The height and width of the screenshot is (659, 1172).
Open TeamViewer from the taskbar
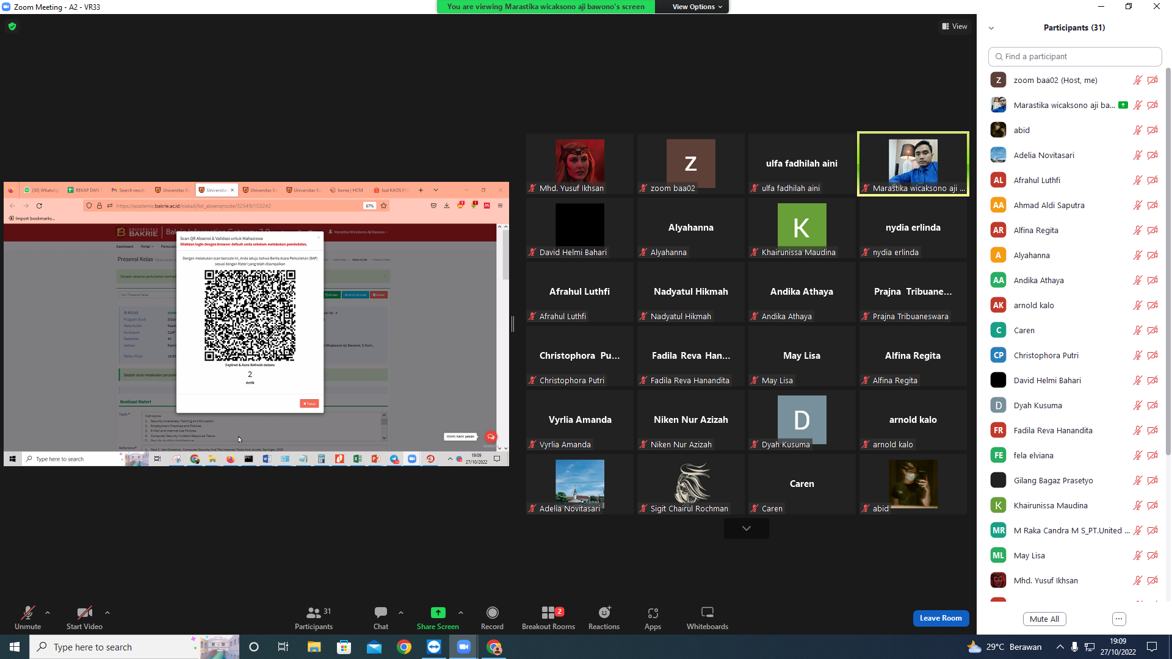(x=434, y=647)
